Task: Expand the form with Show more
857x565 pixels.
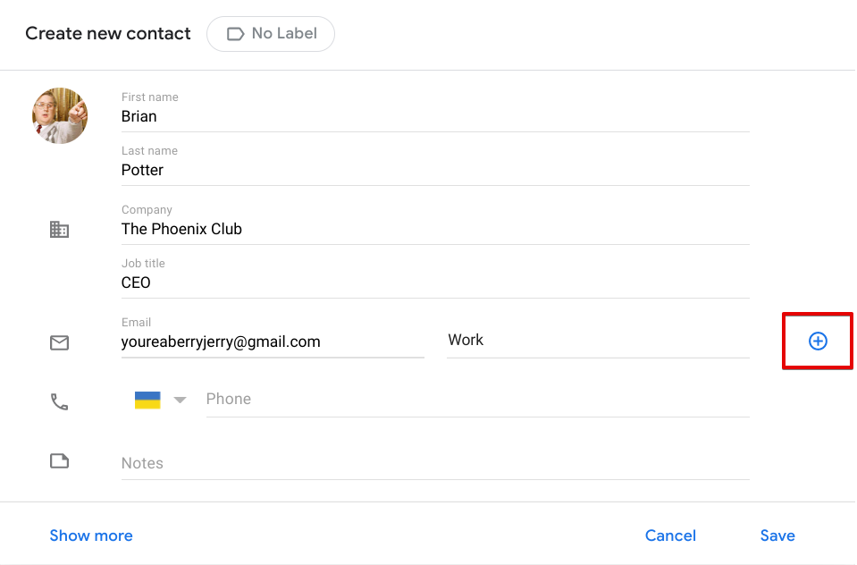Action: click(x=91, y=535)
